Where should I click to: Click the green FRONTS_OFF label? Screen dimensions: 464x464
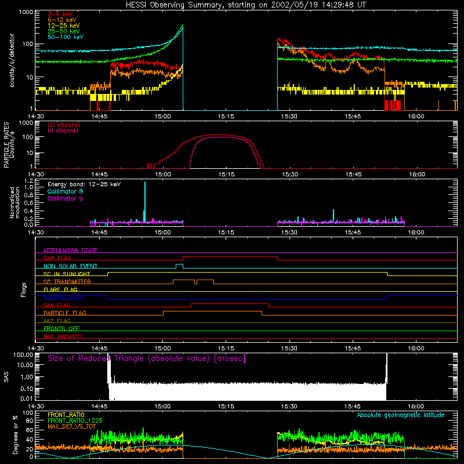pos(61,328)
